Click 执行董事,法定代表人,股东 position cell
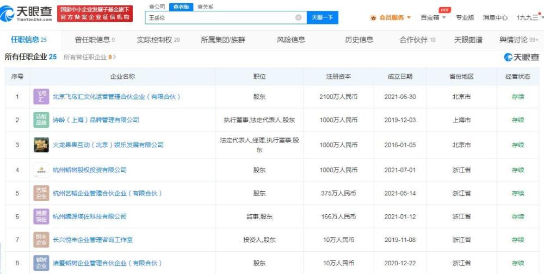Viewport: 544px width, 274px height. pos(259,120)
